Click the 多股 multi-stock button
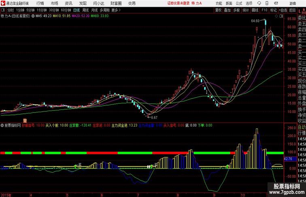 pos(236,10)
